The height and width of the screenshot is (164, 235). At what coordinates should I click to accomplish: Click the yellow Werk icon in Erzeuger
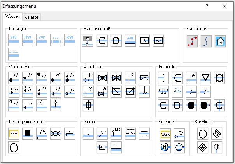(x=165, y=134)
